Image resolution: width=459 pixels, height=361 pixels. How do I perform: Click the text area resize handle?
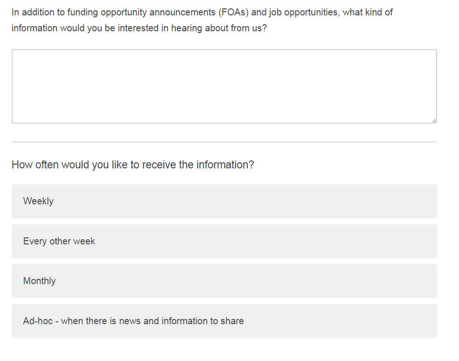(434, 120)
